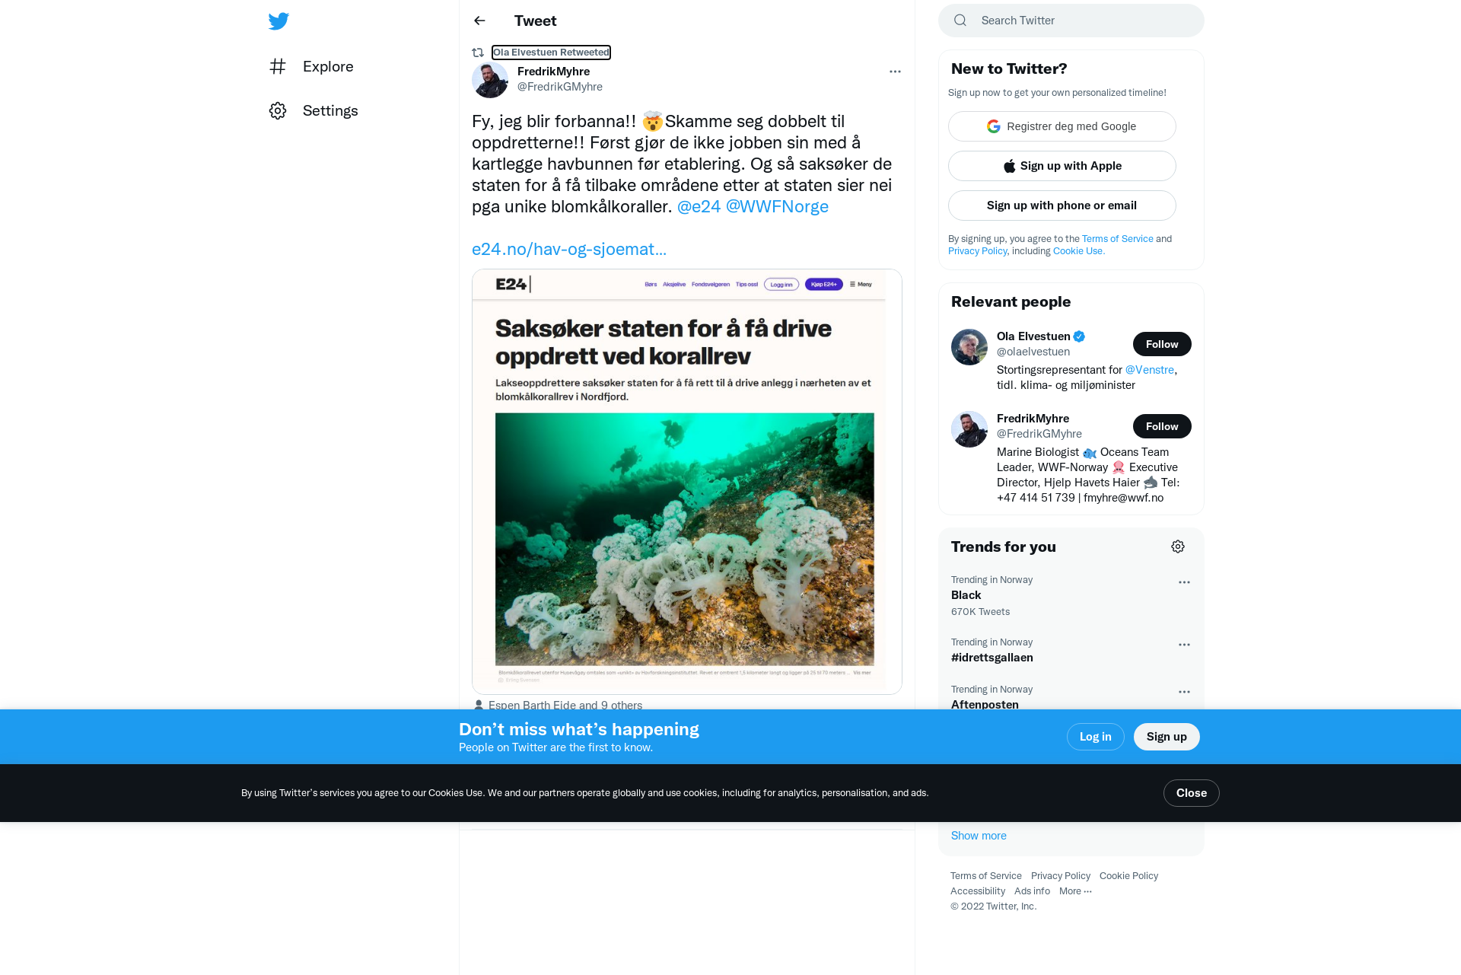Image resolution: width=1461 pixels, height=975 pixels.
Task: Open the e24.no article link
Action: [569, 249]
